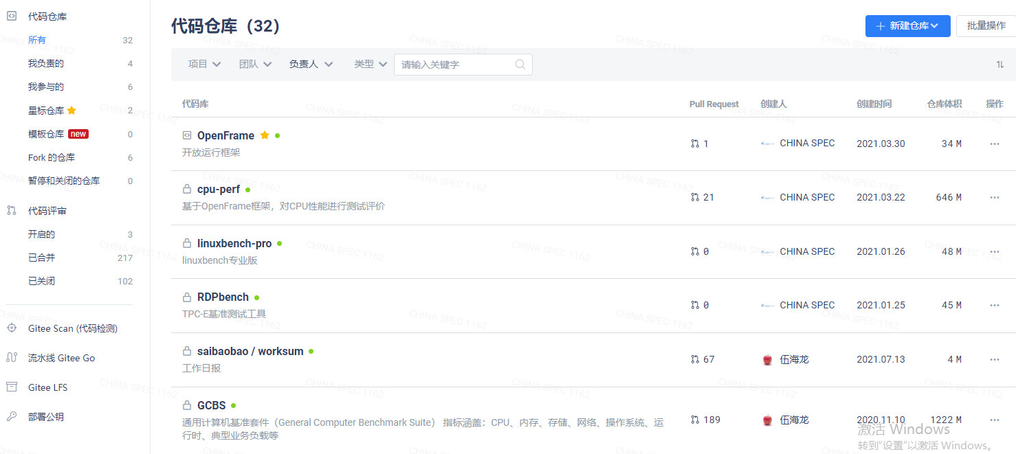The width and height of the screenshot is (1016, 454).
Task: Select 我负责的 in the repository sidebar
Action: (x=46, y=63)
